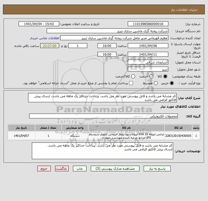208x201 pixels.
Task: Select the کالا/خدمت radio option
Action: (x=133, y=76)
